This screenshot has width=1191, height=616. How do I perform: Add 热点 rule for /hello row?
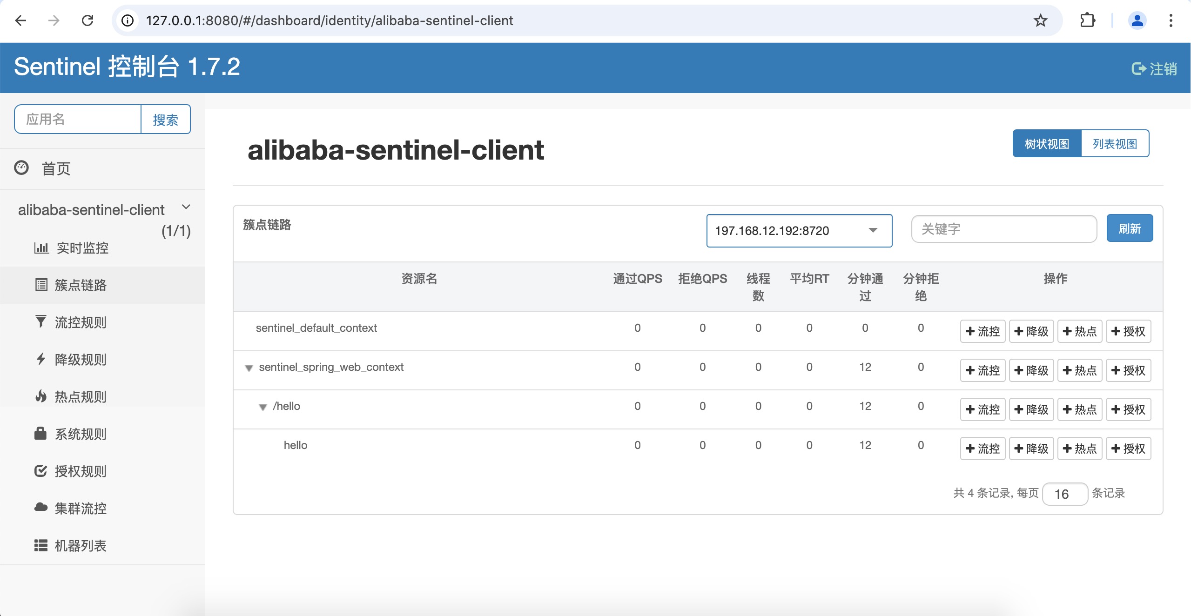pos(1080,409)
